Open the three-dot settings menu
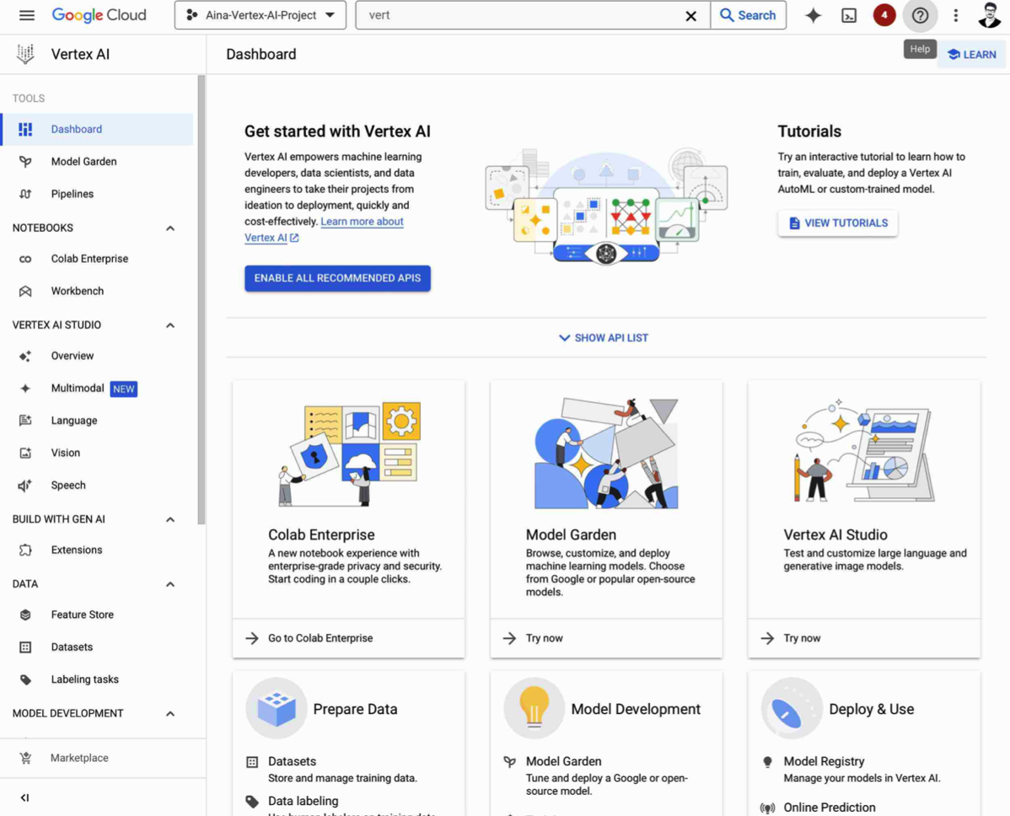The height and width of the screenshot is (816, 1010). point(955,15)
